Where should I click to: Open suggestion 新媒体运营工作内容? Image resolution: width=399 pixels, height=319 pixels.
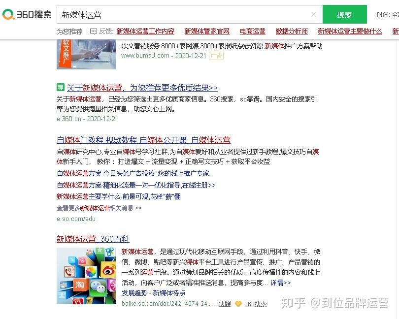145,32
